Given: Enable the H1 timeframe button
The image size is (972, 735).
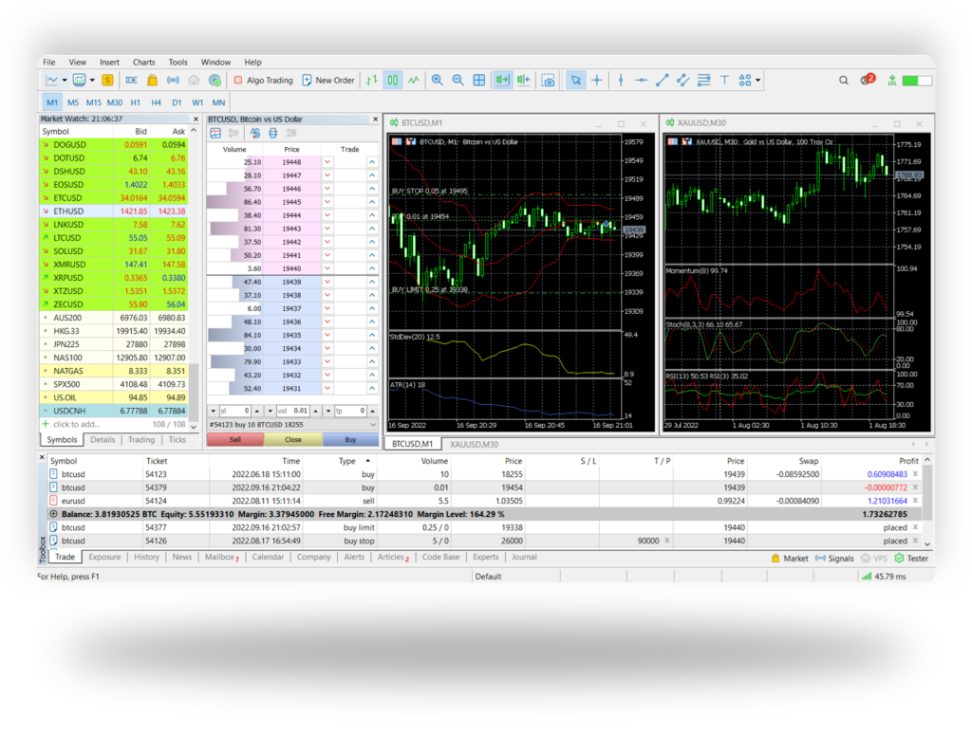Looking at the screenshot, I should pyautogui.click(x=136, y=102).
